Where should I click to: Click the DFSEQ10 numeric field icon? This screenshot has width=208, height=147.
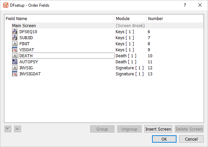coord(15,32)
